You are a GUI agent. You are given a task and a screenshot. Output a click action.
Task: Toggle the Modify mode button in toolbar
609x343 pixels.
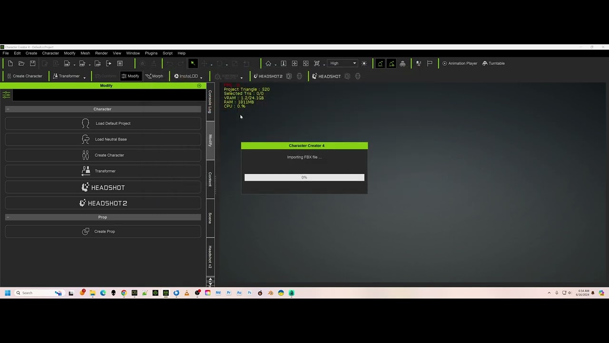click(130, 76)
